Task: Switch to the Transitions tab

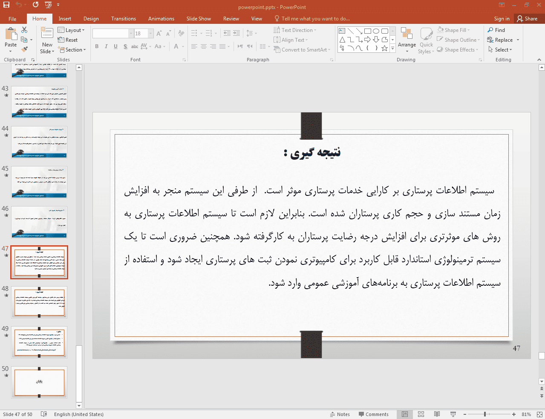Action: point(124,19)
